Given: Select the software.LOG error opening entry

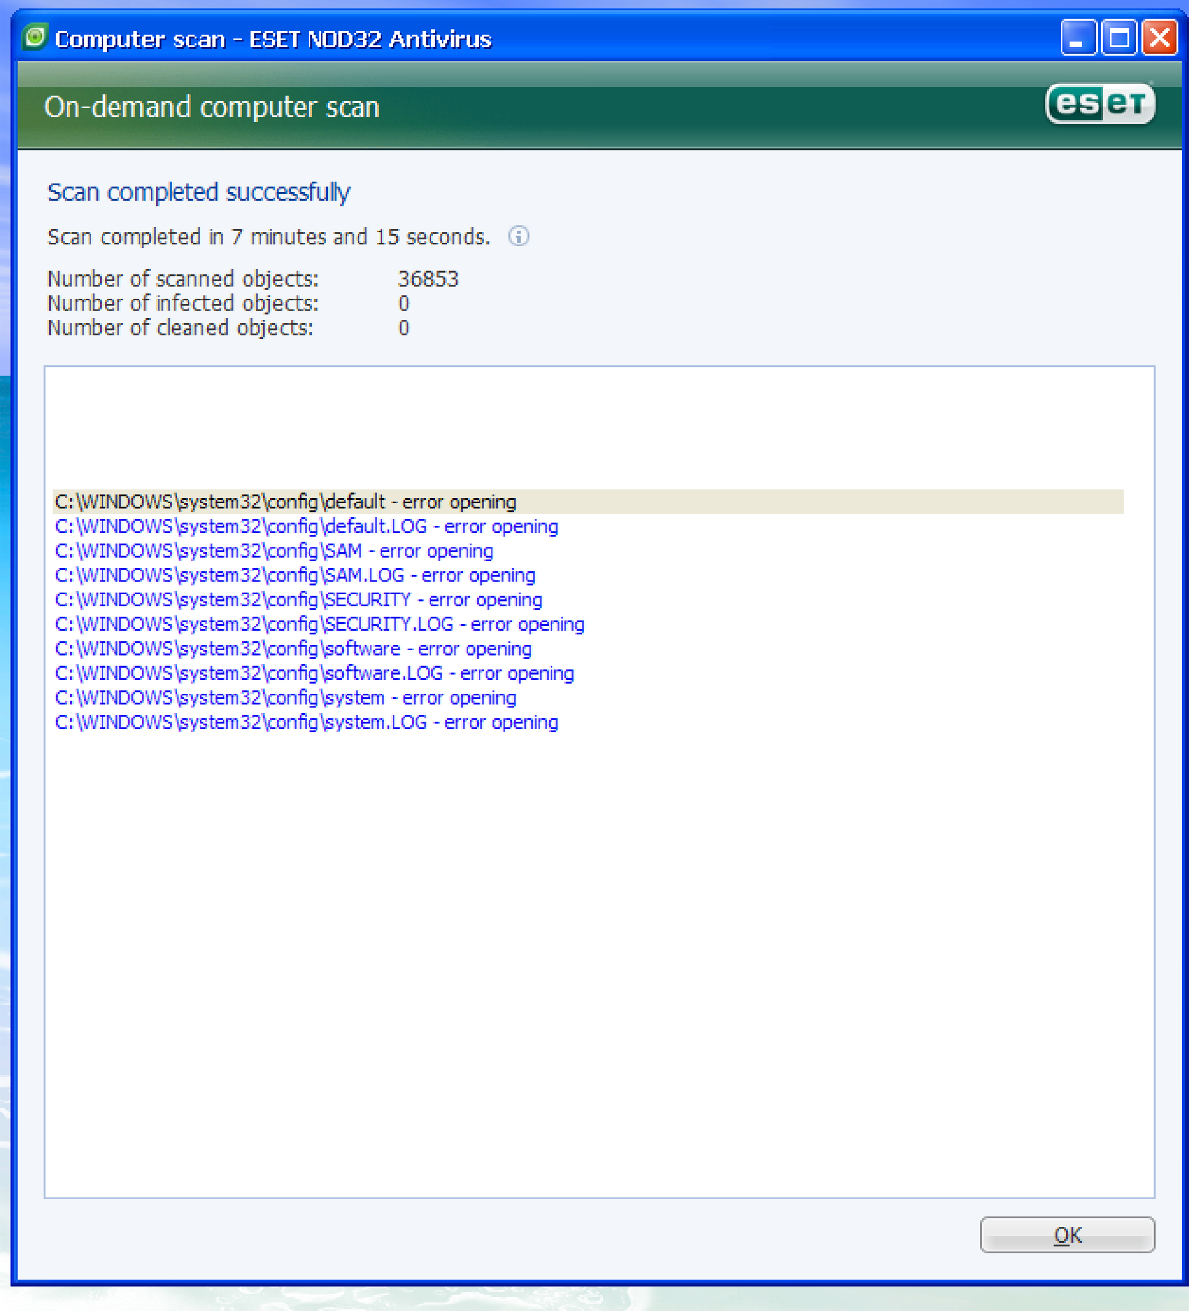Looking at the screenshot, I should [314, 674].
